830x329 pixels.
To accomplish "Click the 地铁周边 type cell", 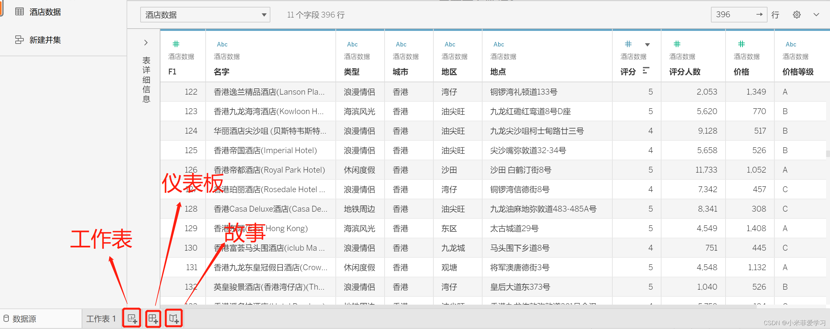I will pos(360,209).
